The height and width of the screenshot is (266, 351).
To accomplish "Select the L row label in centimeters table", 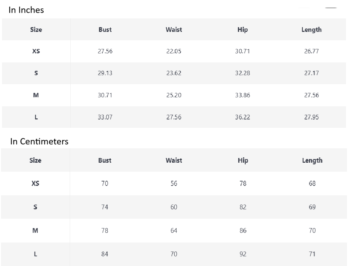I will coord(35,254).
